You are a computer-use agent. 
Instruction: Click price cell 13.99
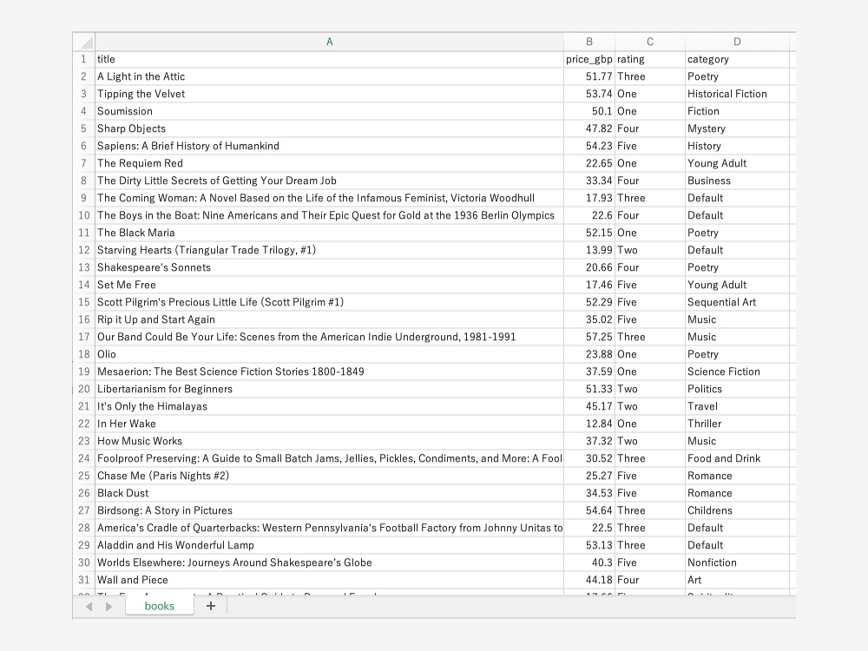[589, 250]
